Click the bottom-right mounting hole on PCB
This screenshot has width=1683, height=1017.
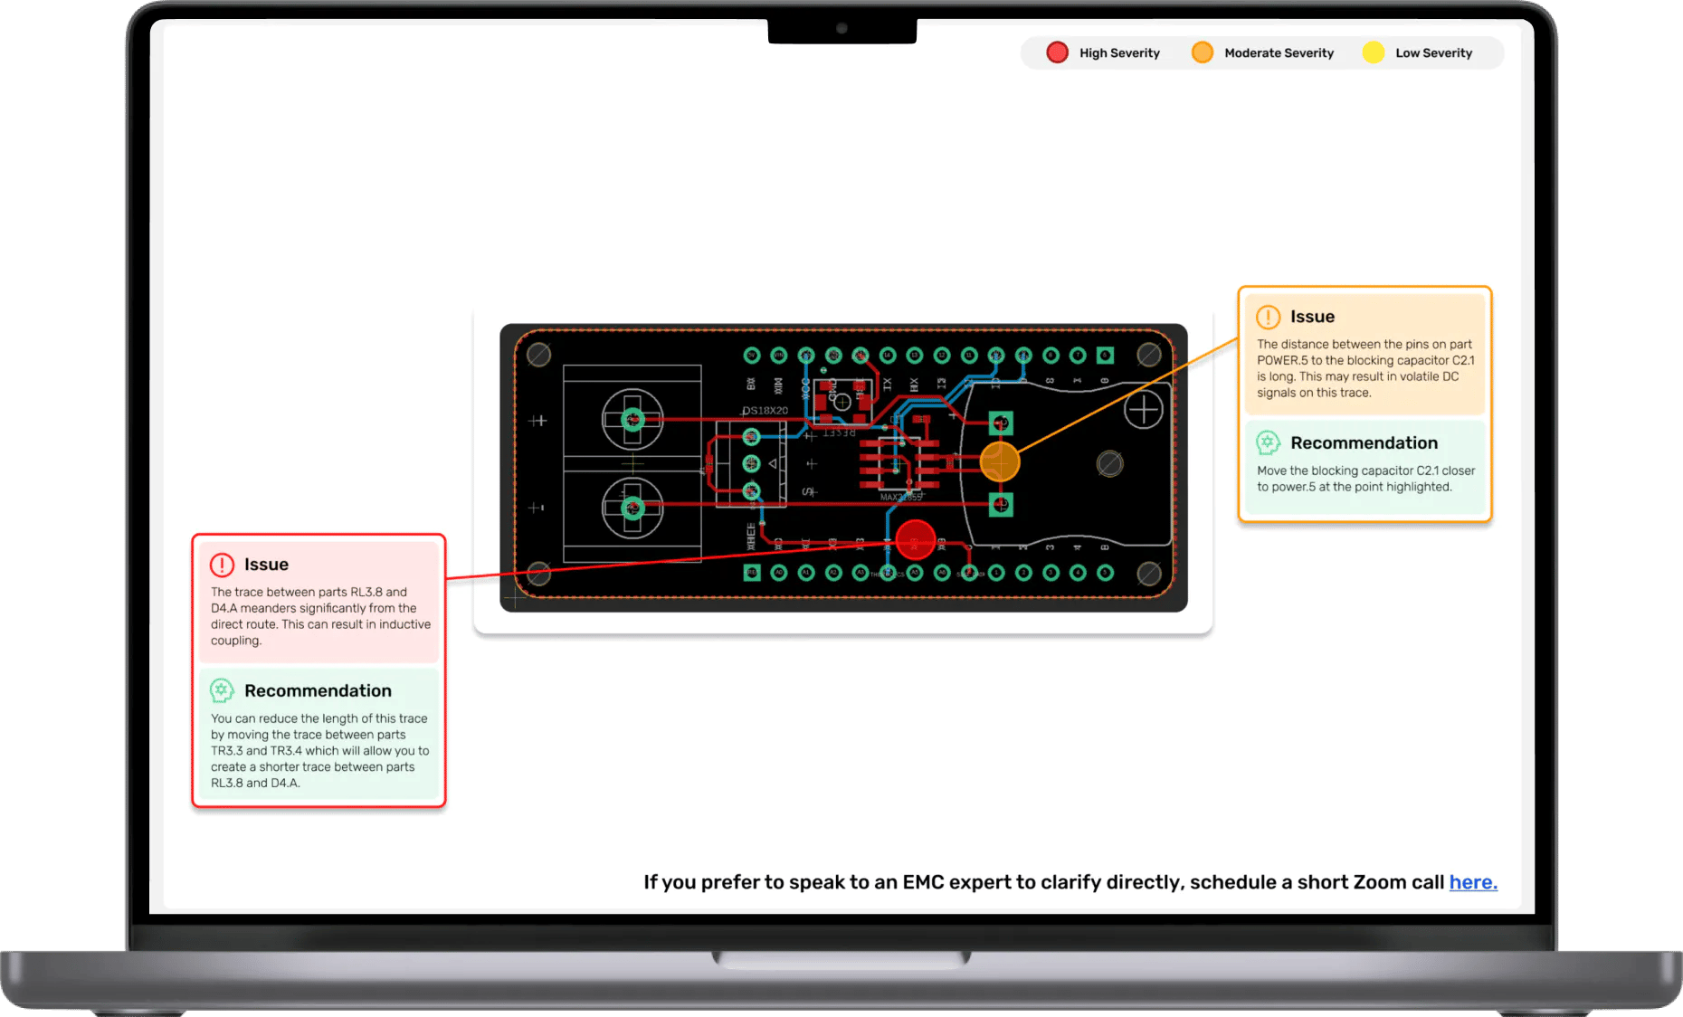coord(1148,574)
